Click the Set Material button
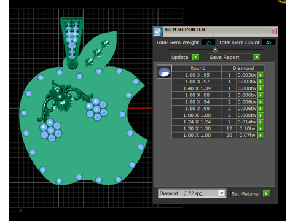The height and width of the screenshot is (221, 295). pyautogui.click(x=246, y=193)
